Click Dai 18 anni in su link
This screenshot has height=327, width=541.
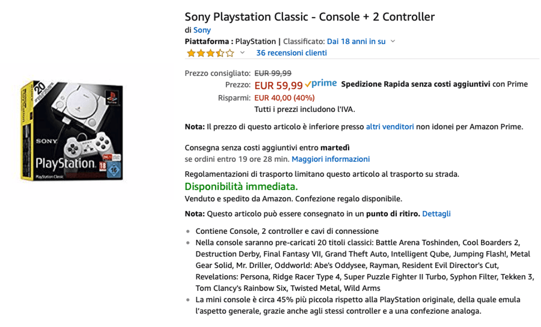pyautogui.click(x=356, y=41)
